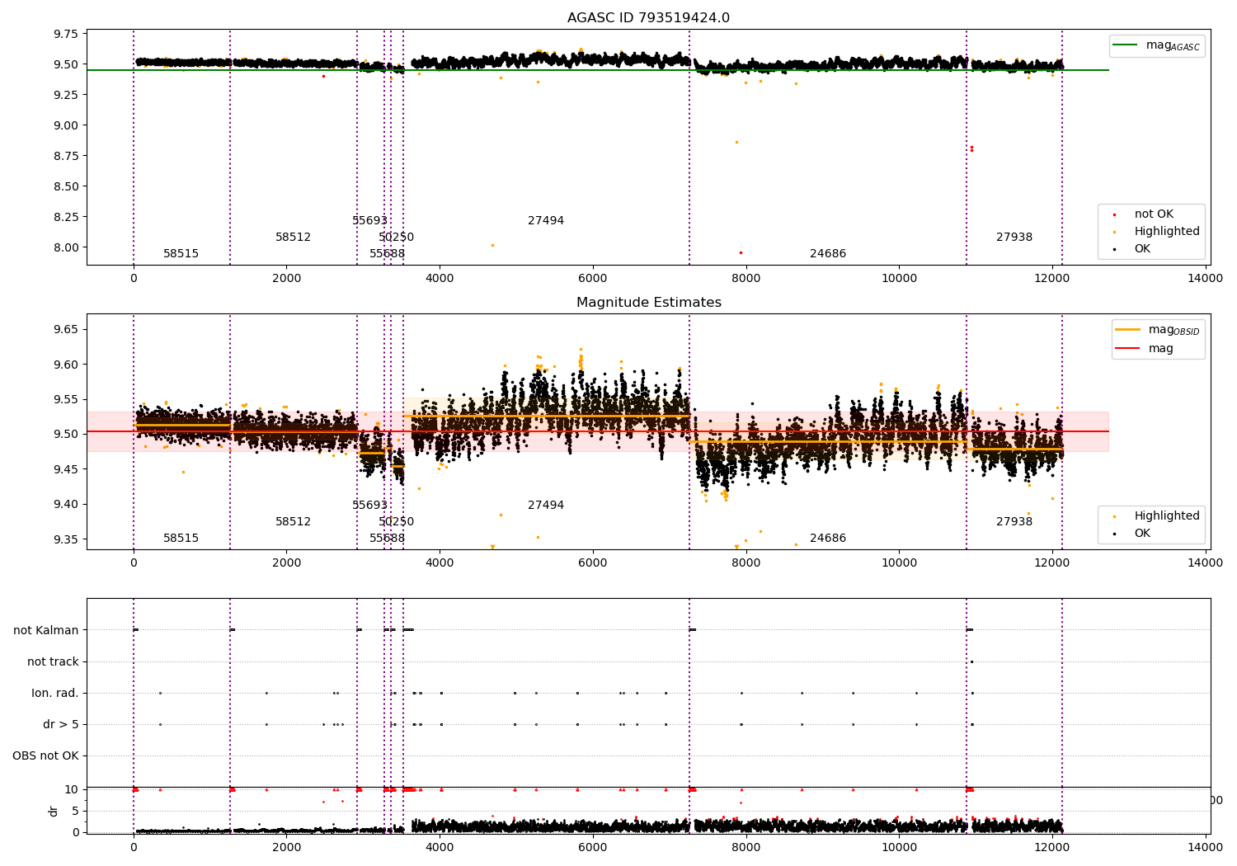Click the 'OBS not OK' axis label
Viewport: 1237px width, 866px height.
pos(45,755)
